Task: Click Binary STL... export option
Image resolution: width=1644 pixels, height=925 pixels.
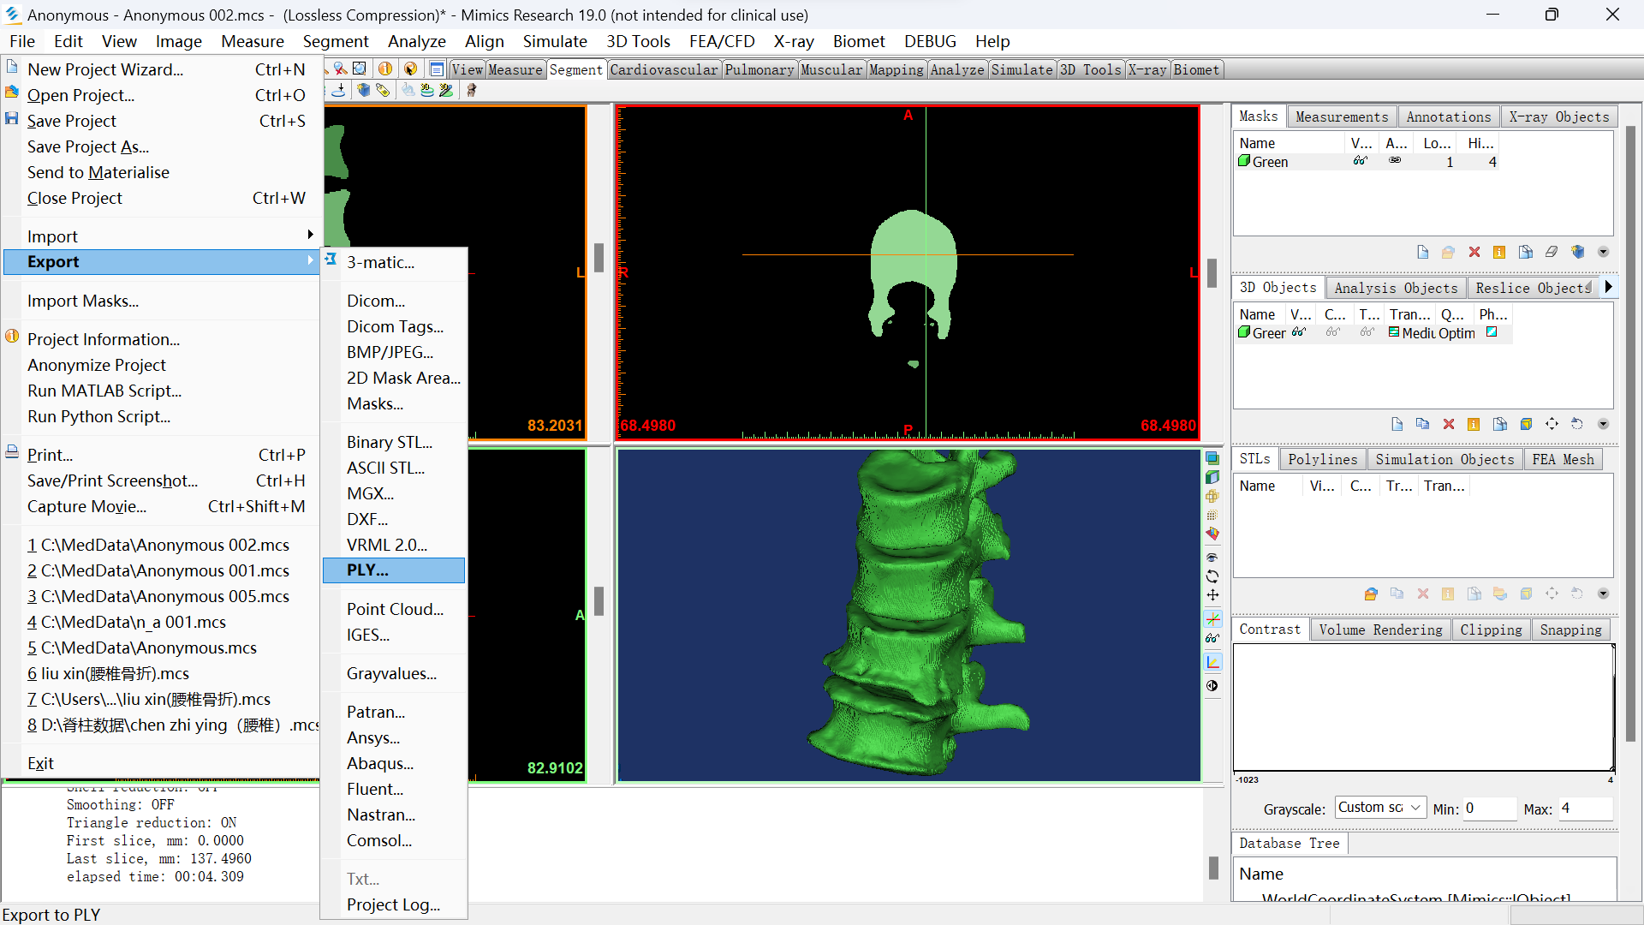Action: pos(389,442)
